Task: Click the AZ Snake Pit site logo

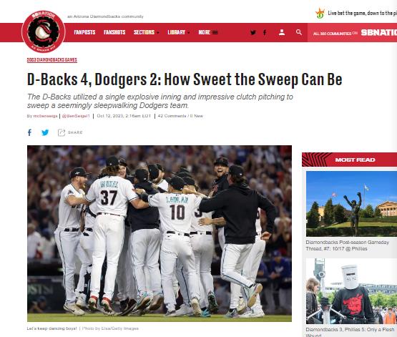Action: point(44,31)
